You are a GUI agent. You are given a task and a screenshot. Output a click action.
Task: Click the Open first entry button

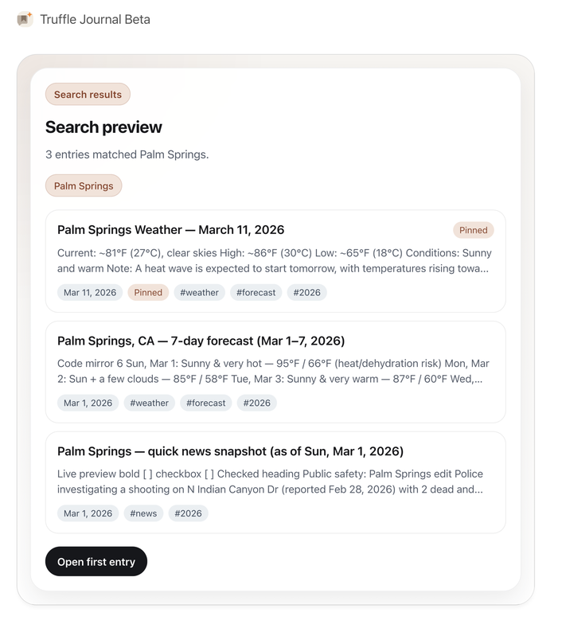[96, 562]
